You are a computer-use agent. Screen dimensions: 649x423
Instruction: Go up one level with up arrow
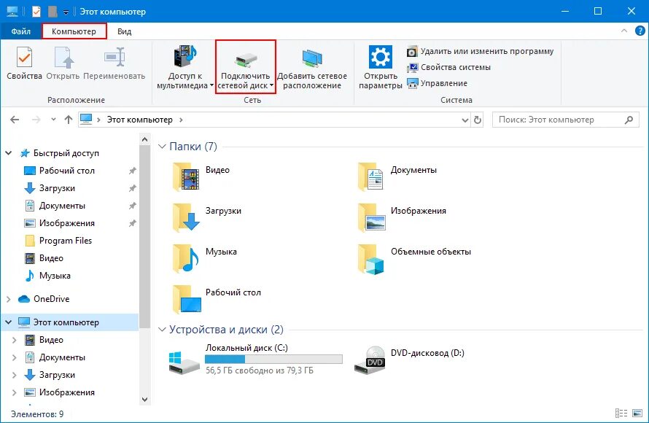[69, 120]
